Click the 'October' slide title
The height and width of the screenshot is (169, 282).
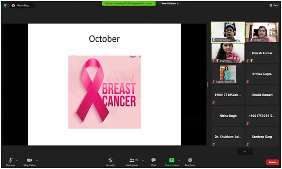pyautogui.click(x=104, y=39)
